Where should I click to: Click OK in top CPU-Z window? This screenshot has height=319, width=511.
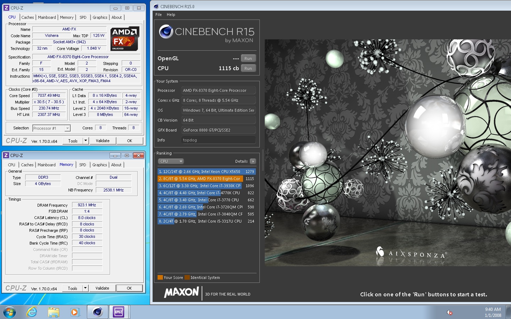click(130, 141)
